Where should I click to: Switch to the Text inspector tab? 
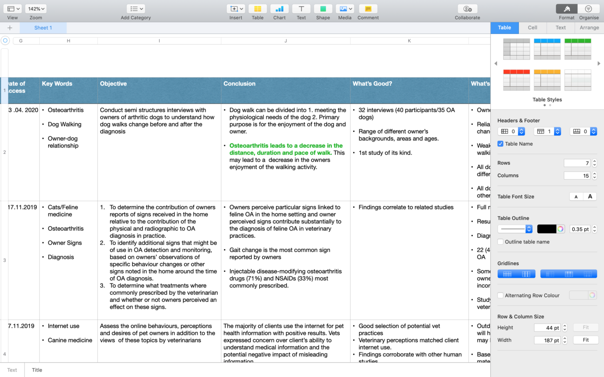coord(561,28)
